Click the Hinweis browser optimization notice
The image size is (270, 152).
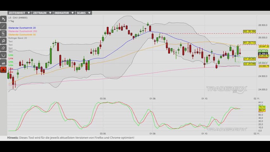(71, 138)
